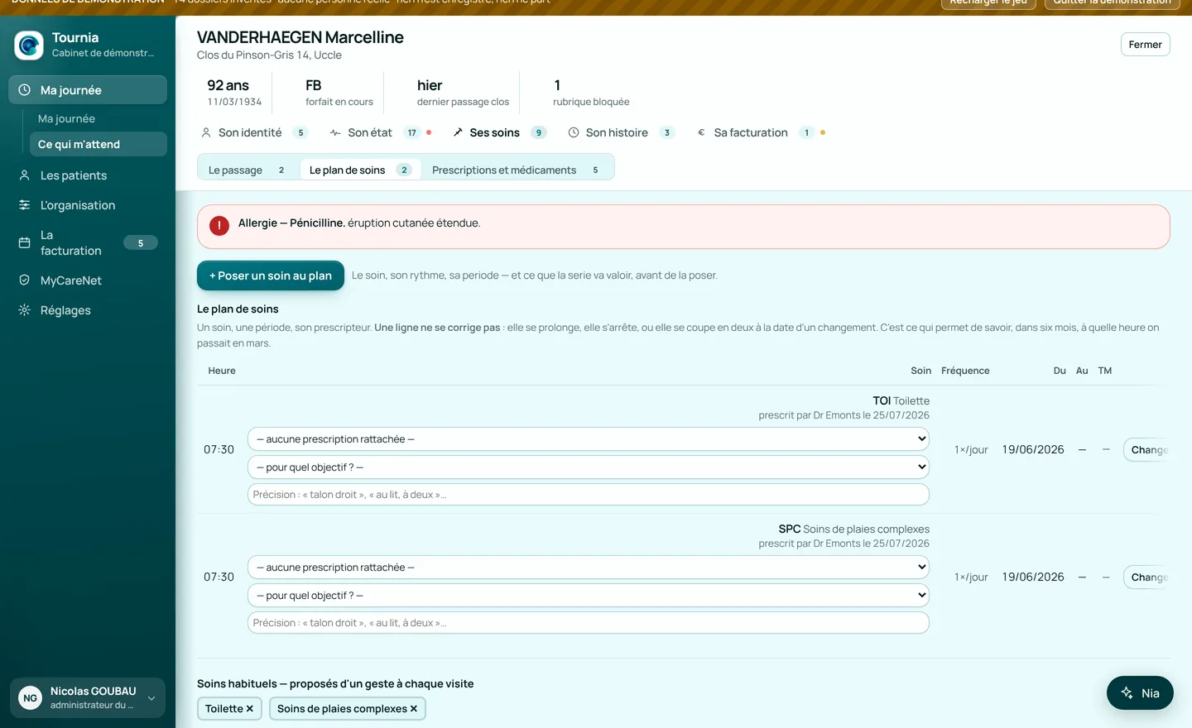This screenshot has height=728, width=1192.
Task: Select the Le plan de soins sub-tab
Action: [360, 170]
